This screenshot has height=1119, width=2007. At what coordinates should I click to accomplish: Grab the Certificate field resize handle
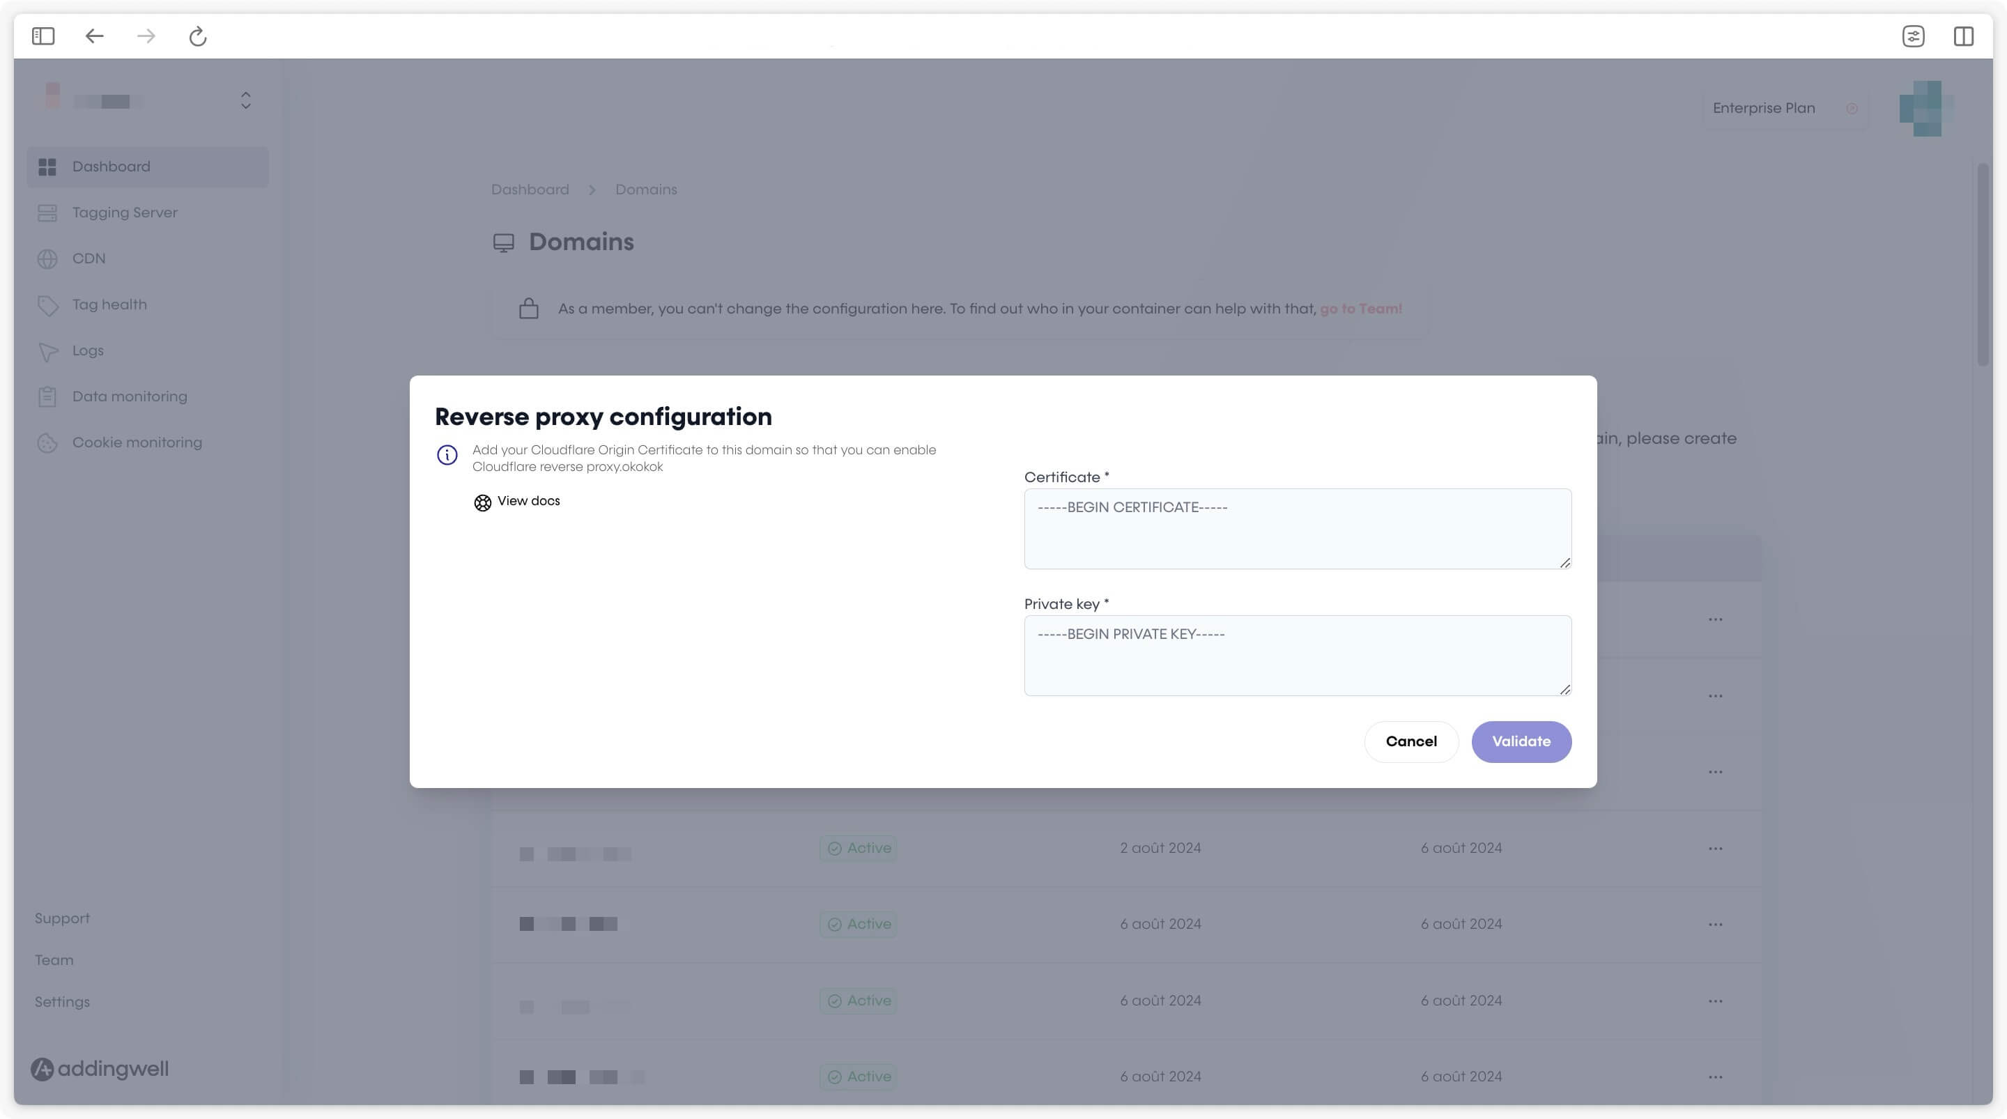click(x=1564, y=562)
